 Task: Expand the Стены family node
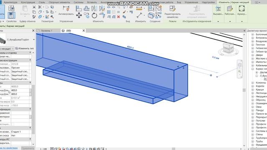(253, 134)
